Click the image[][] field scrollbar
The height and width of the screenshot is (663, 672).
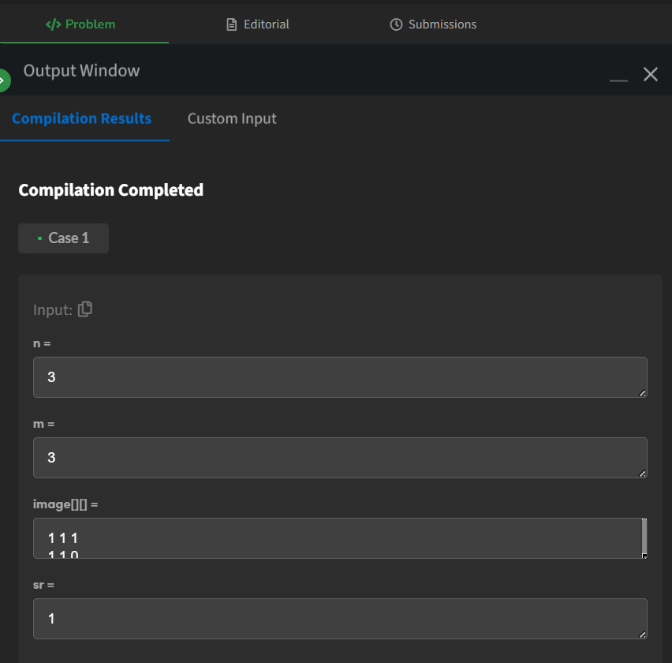pyautogui.click(x=644, y=537)
